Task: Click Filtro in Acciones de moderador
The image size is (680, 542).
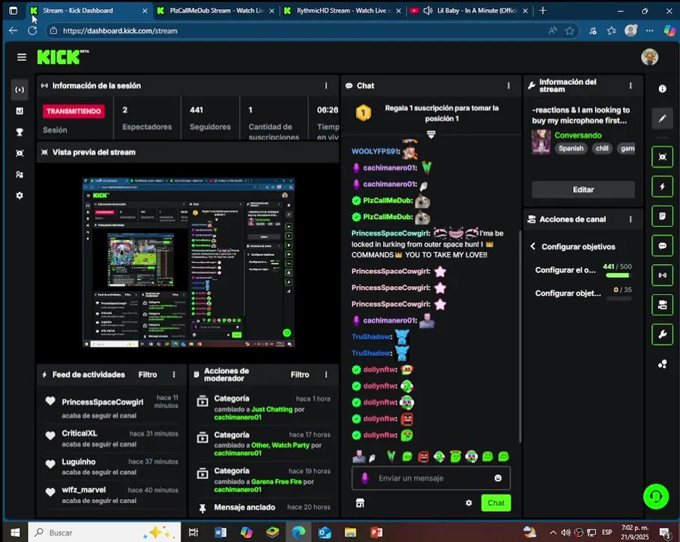Action: coord(300,375)
